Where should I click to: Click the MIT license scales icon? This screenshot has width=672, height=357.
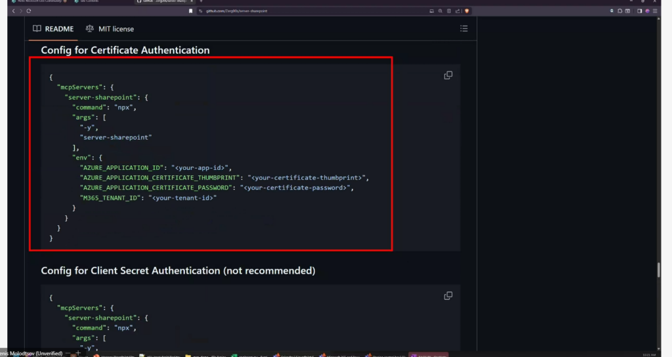(x=89, y=29)
